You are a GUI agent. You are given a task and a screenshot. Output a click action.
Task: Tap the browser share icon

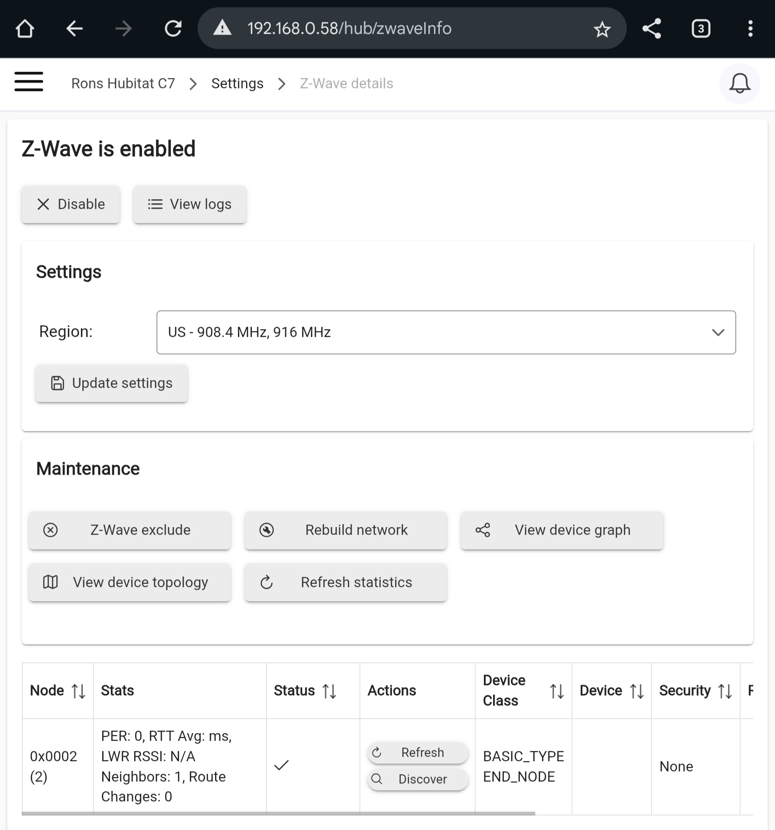pos(652,29)
